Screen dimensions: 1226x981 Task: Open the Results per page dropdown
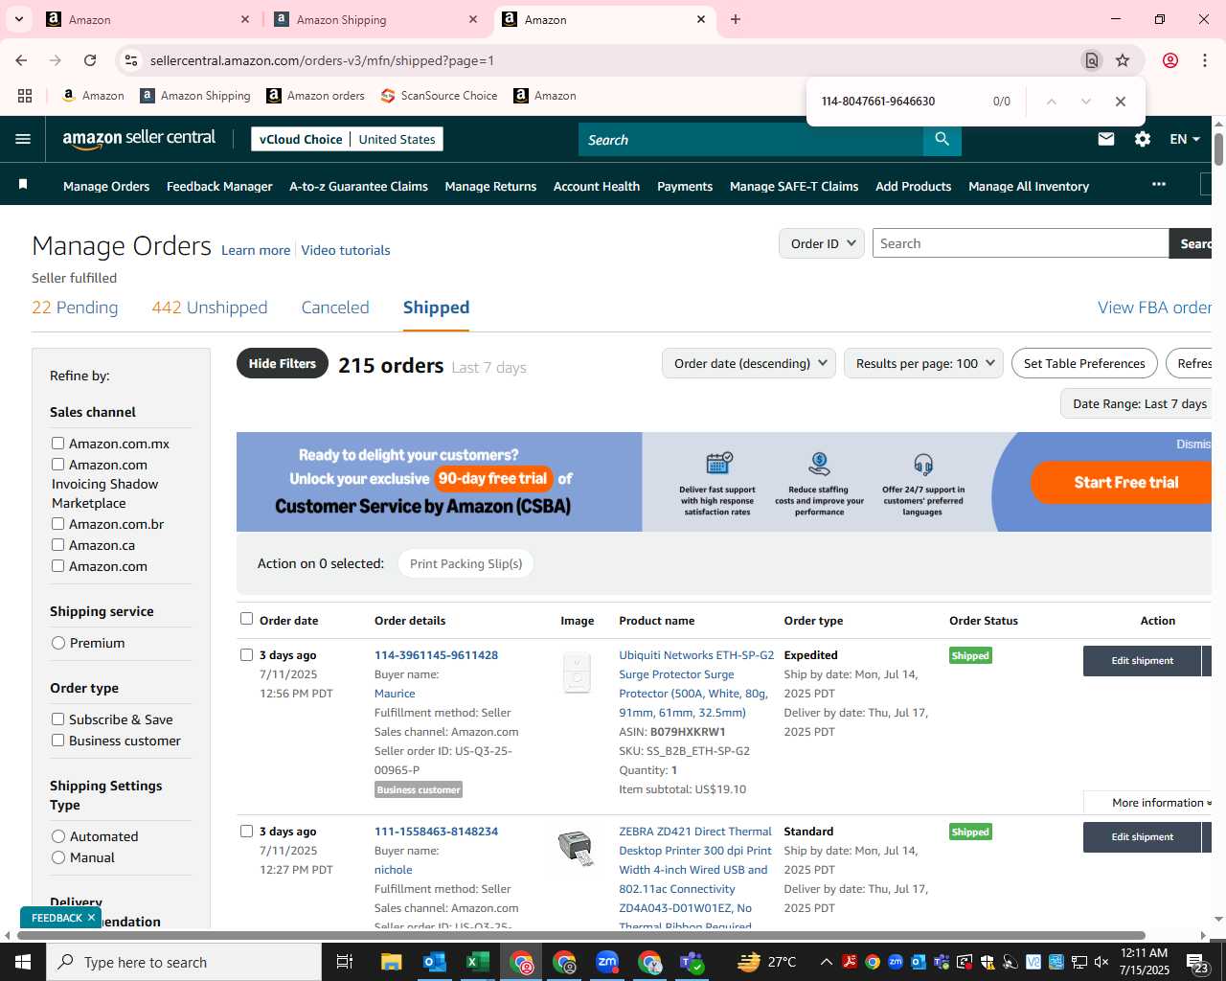point(923,363)
